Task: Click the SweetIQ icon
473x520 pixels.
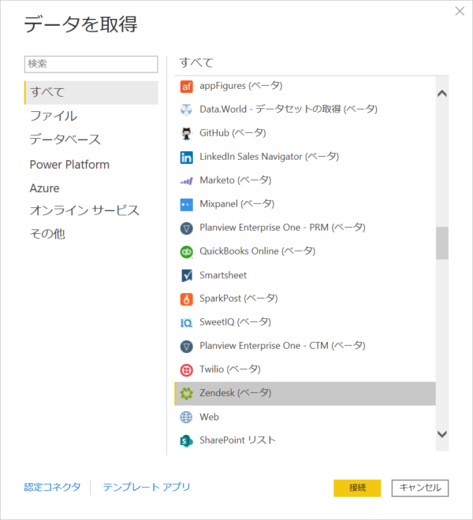Action: coord(186,323)
